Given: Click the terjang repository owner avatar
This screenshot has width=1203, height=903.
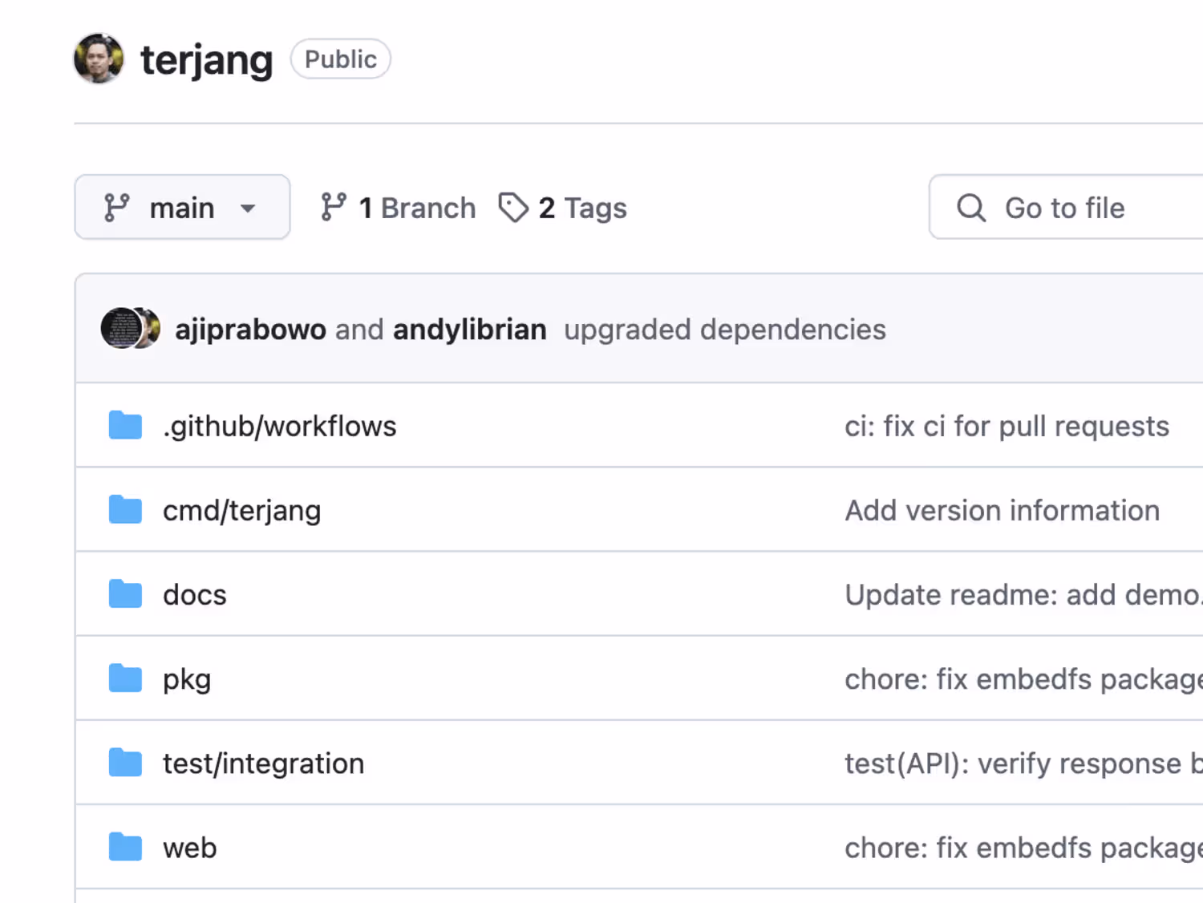Looking at the screenshot, I should (99, 59).
